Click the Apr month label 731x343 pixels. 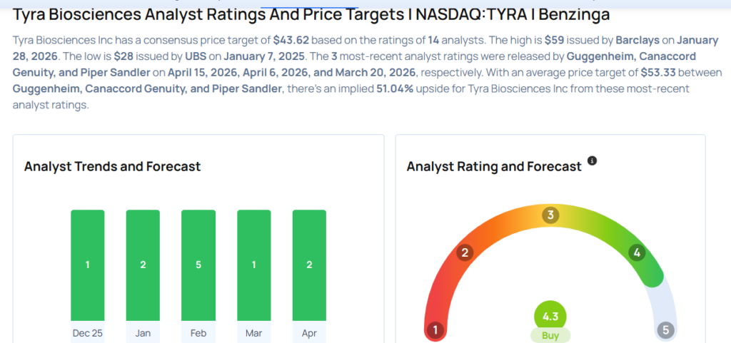pyautogui.click(x=309, y=332)
